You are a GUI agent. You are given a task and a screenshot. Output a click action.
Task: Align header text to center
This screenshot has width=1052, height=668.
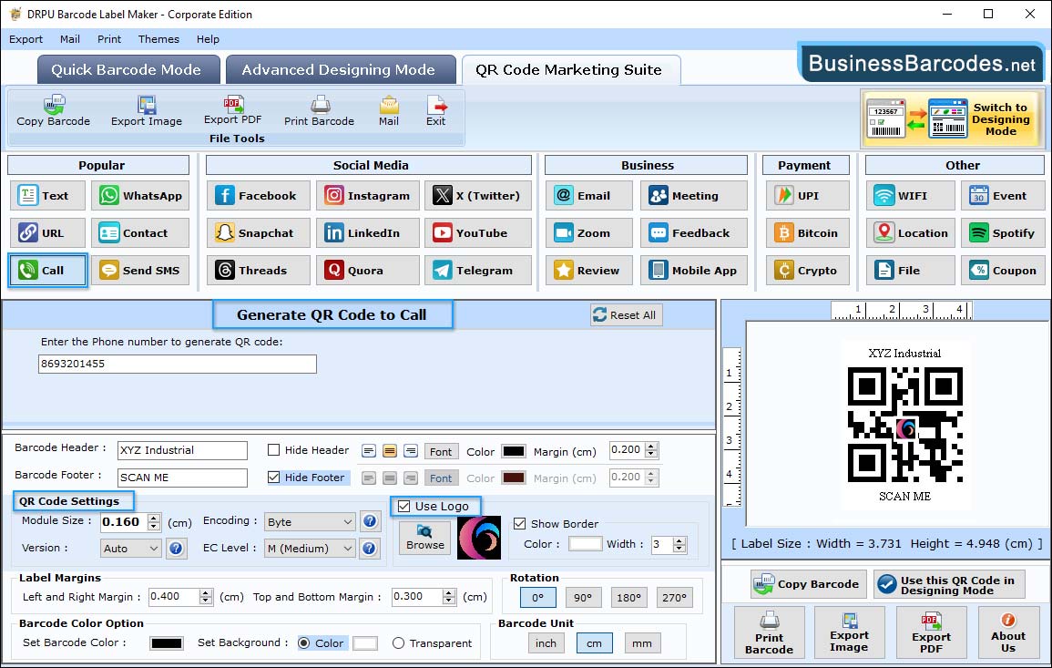(390, 451)
